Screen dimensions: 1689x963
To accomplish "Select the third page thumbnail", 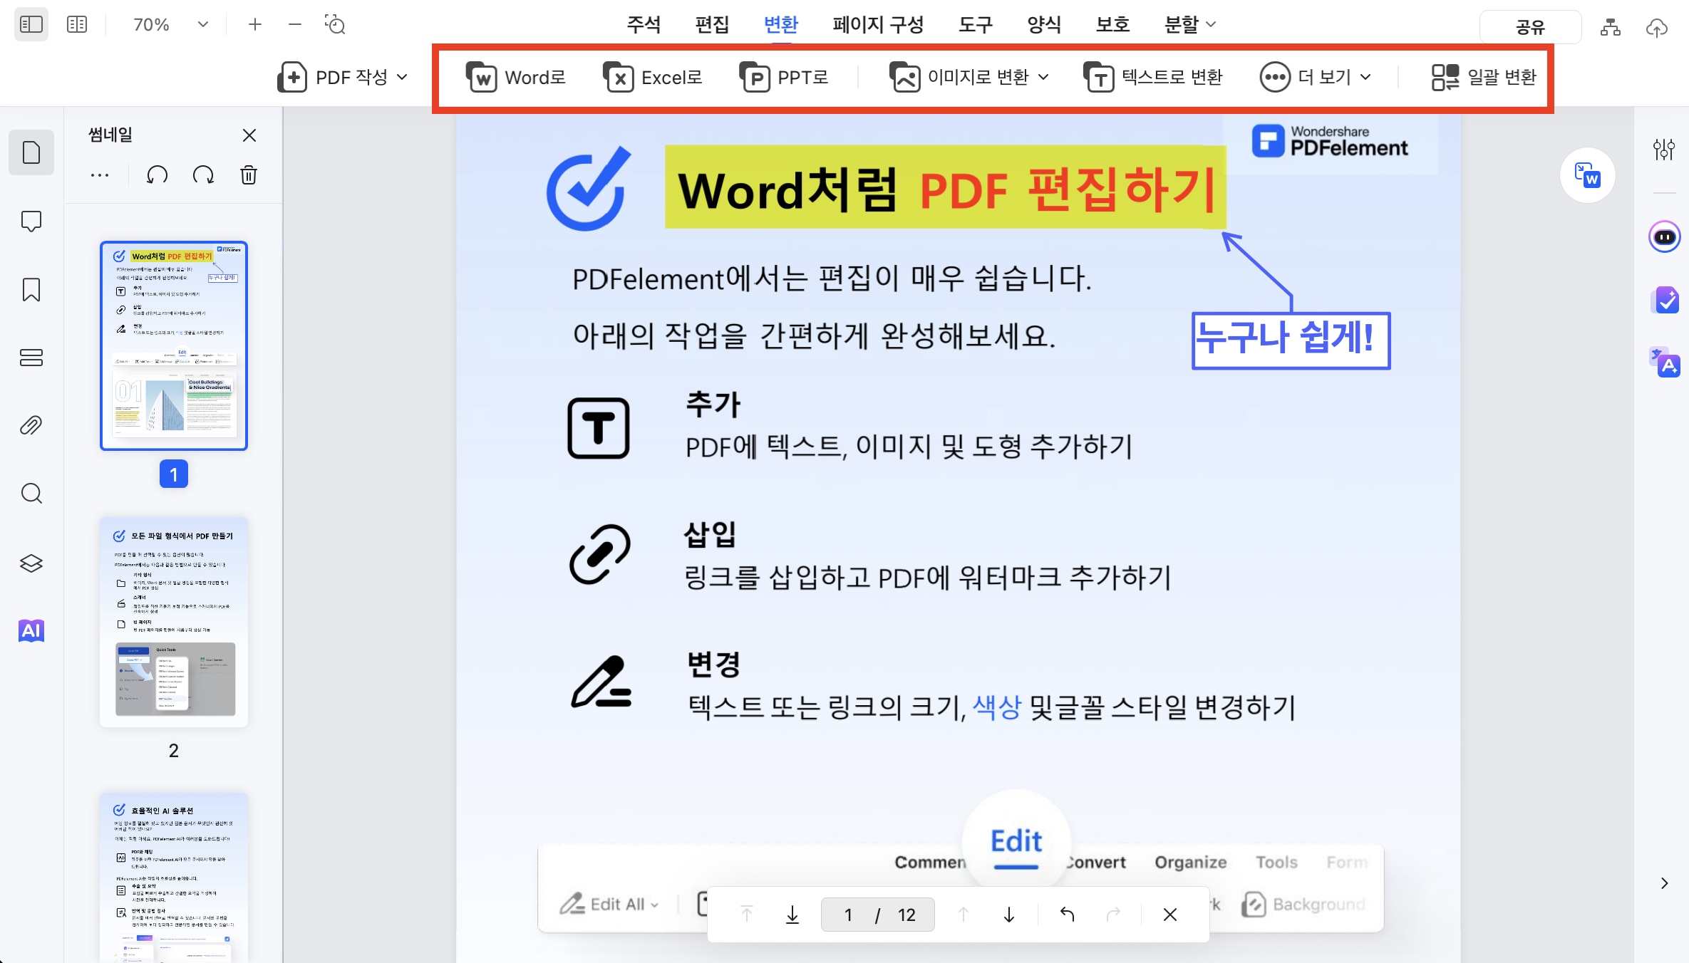I will [x=174, y=878].
